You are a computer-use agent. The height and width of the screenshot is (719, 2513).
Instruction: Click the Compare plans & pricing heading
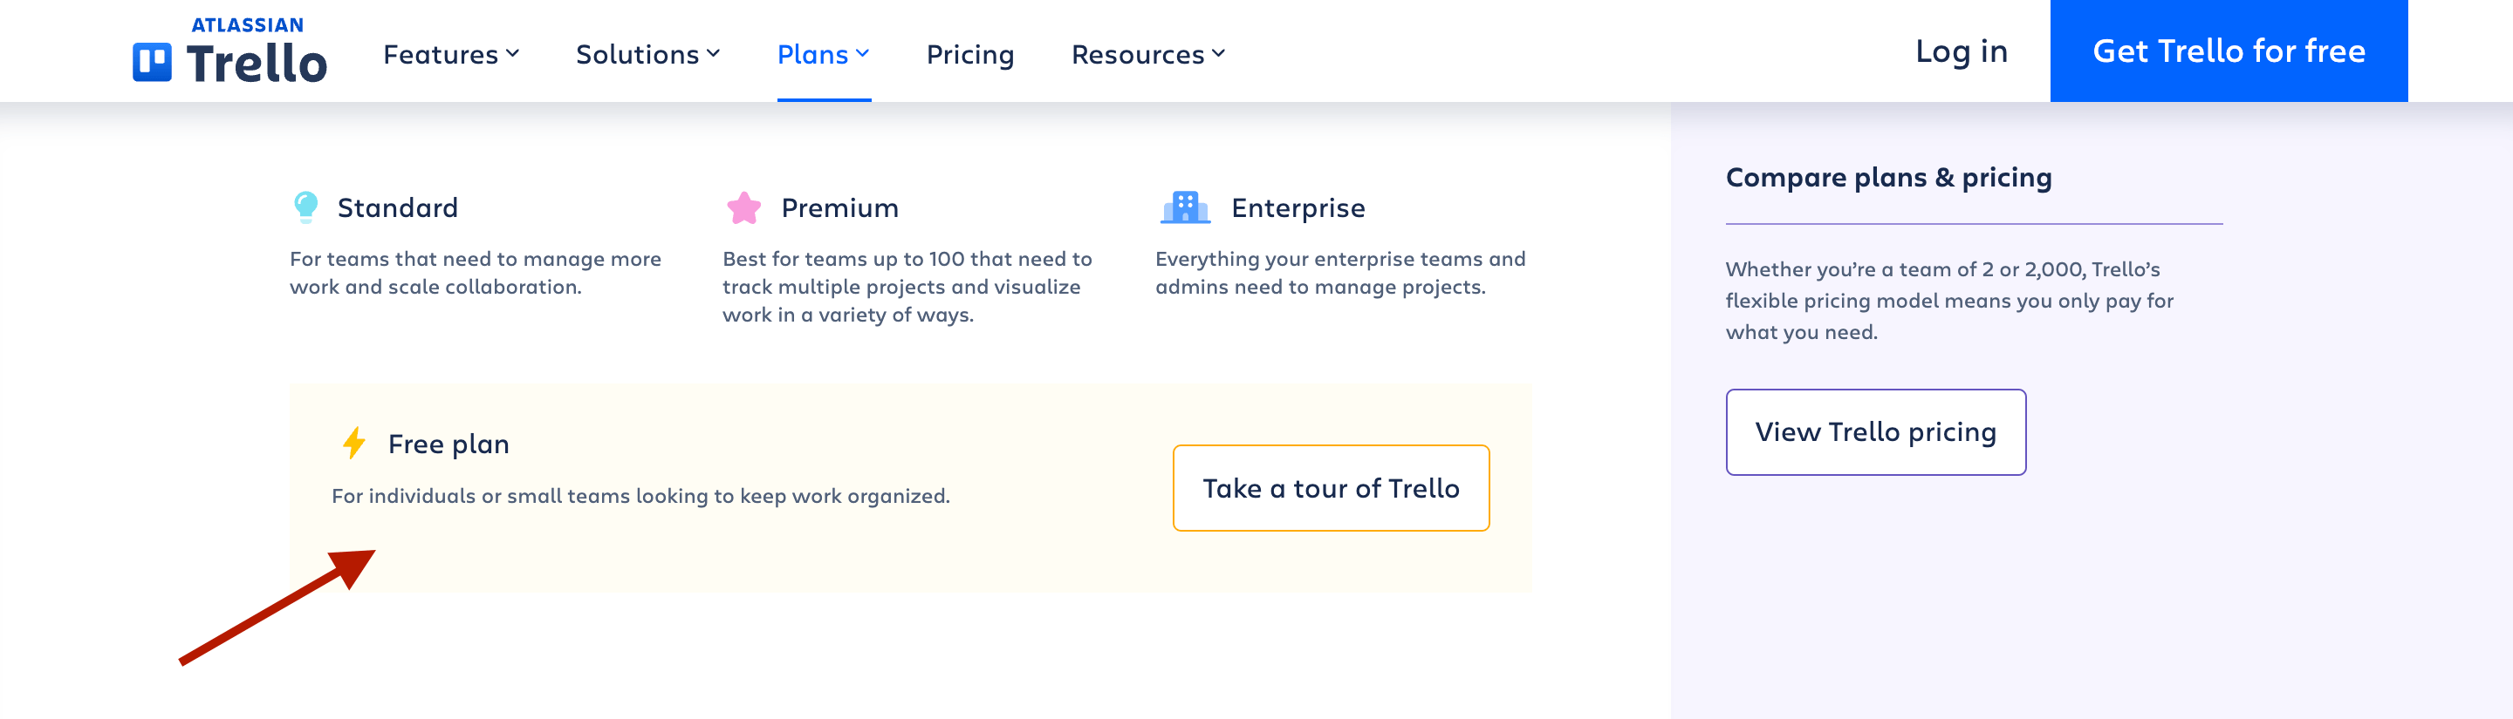coord(1890,177)
